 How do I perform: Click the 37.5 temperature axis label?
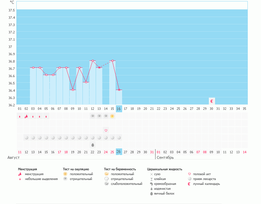tap(11, 10)
